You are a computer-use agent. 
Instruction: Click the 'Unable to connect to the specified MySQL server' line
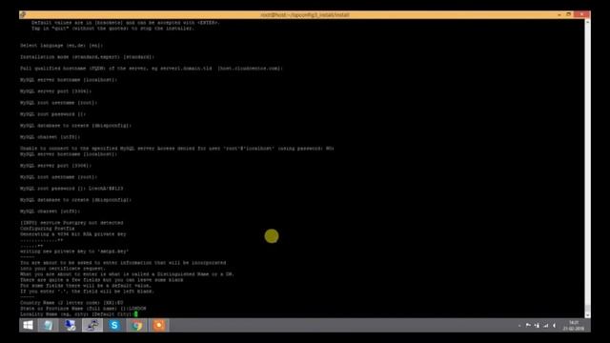click(x=177, y=149)
